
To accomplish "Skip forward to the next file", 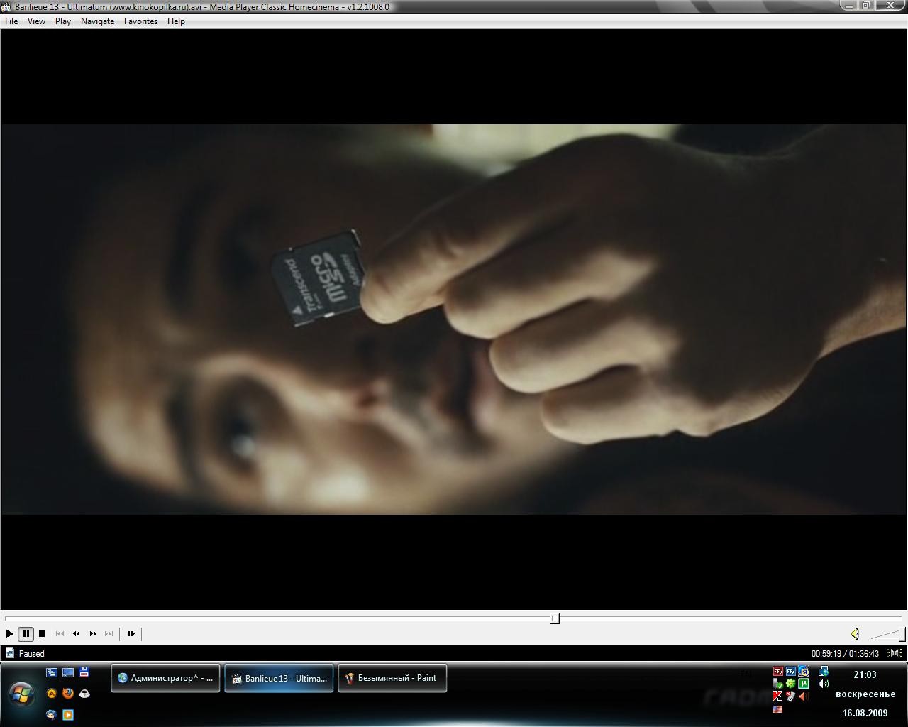I will pyautogui.click(x=109, y=633).
